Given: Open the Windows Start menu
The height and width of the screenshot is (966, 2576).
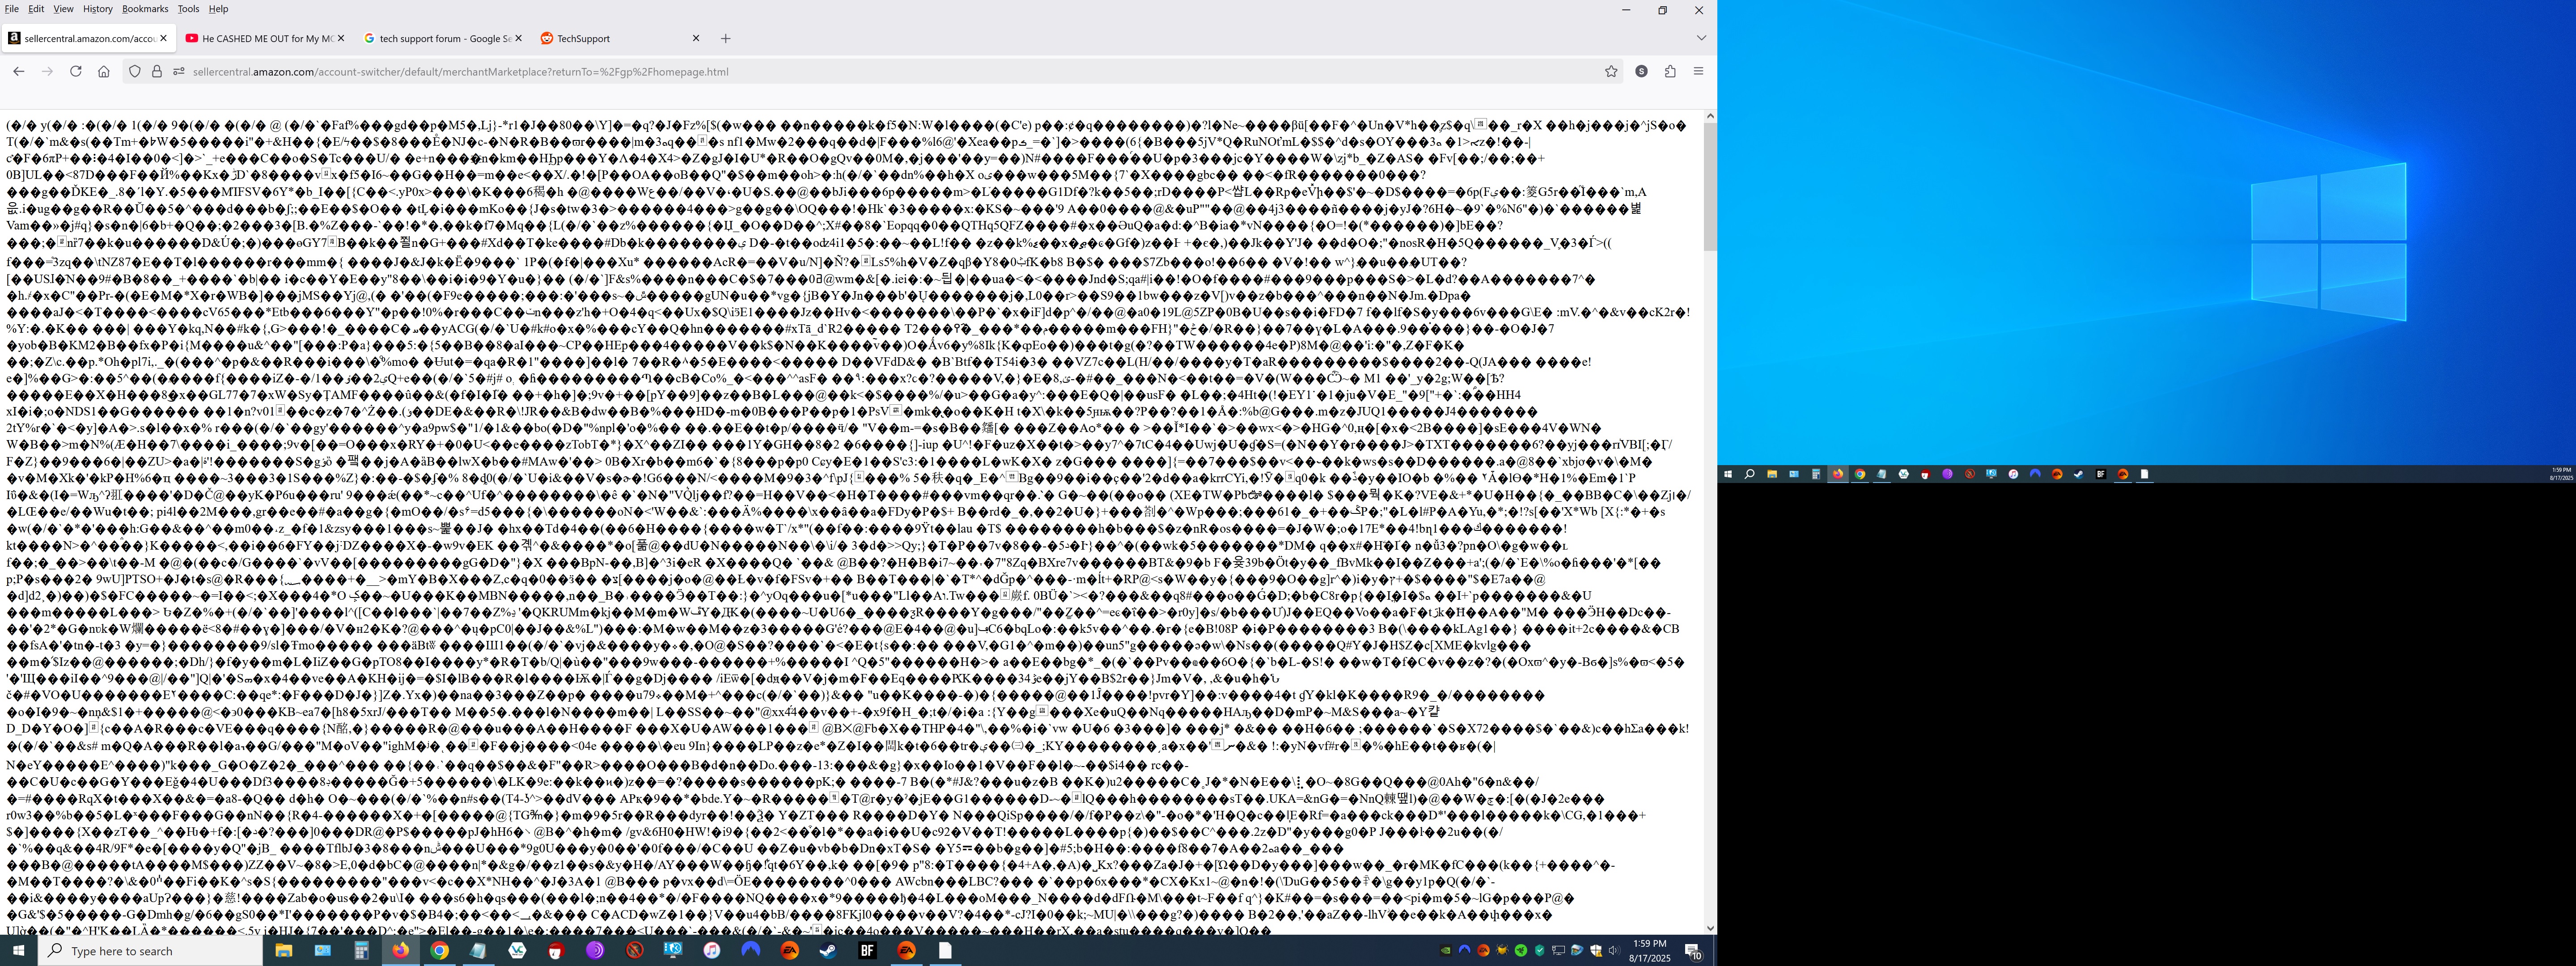Looking at the screenshot, I should coord(18,950).
